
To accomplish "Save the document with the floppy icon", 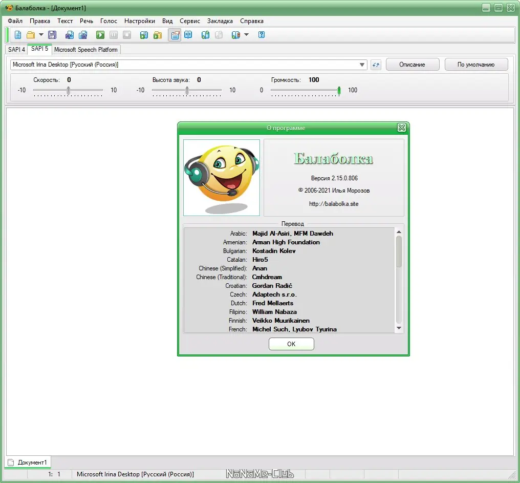I will [x=52, y=35].
